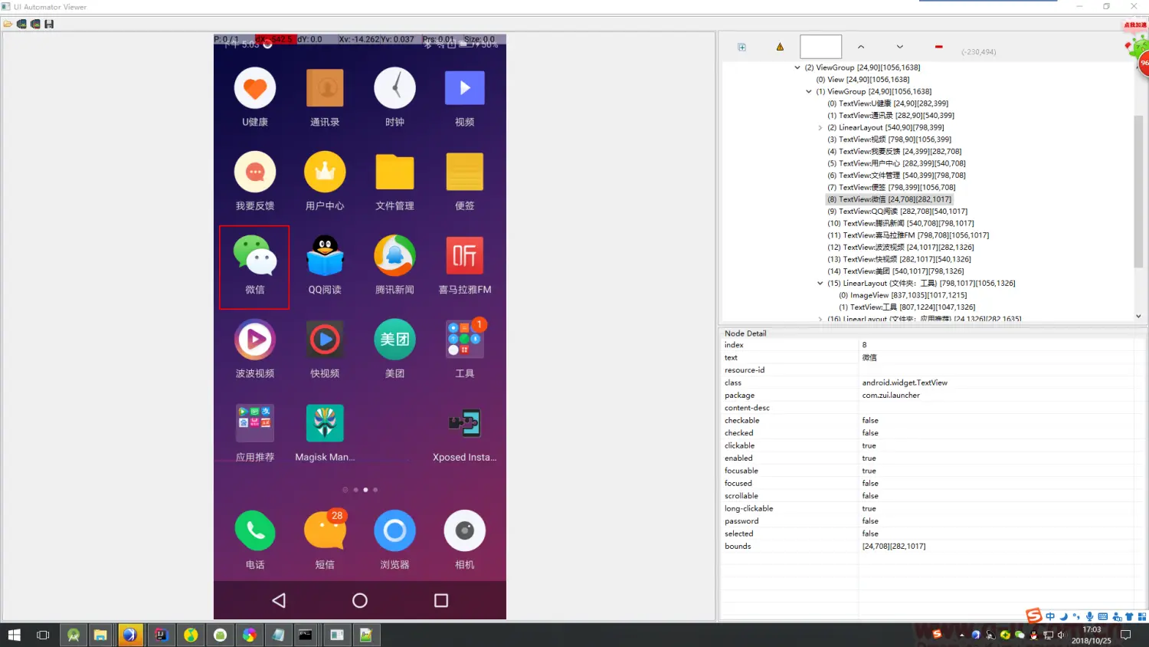
Task: Click the 时钟 clock app icon
Action: [394, 88]
